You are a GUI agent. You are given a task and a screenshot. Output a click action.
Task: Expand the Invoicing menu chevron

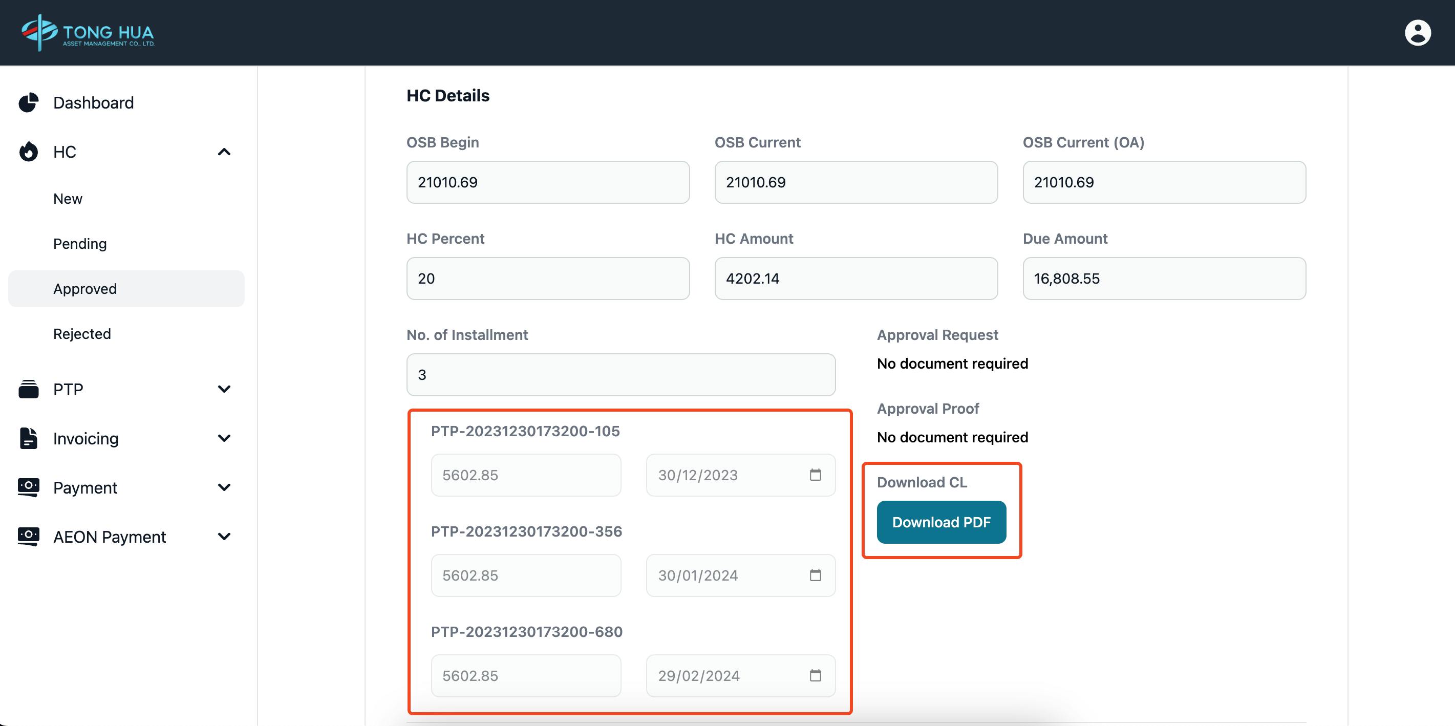tap(224, 438)
